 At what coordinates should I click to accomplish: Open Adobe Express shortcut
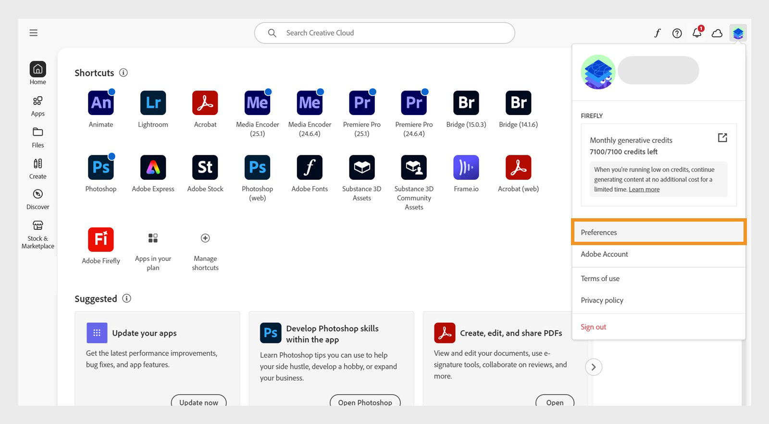[153, 167]
